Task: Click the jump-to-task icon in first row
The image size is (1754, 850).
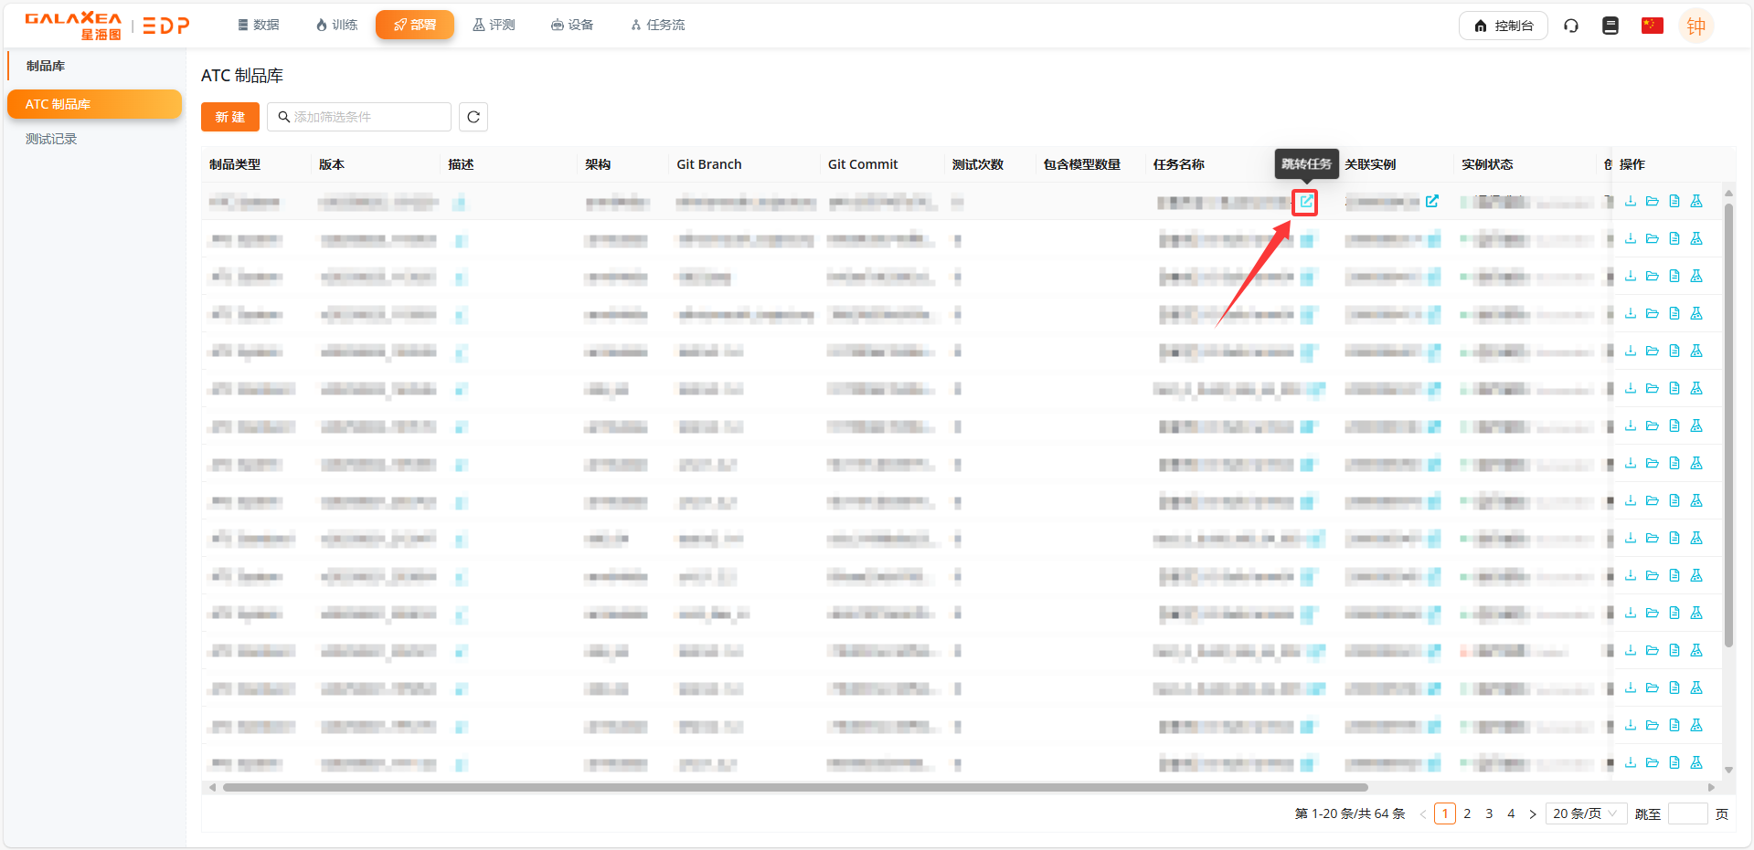Action: (x=1306, y=202)
